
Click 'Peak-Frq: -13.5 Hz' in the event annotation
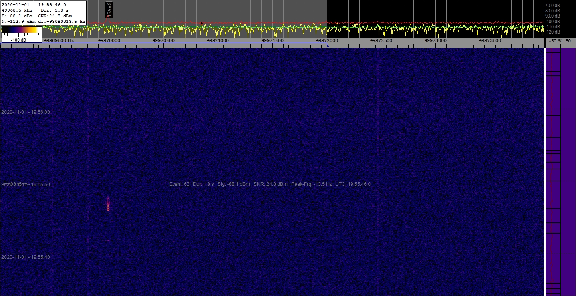(312, 184)
